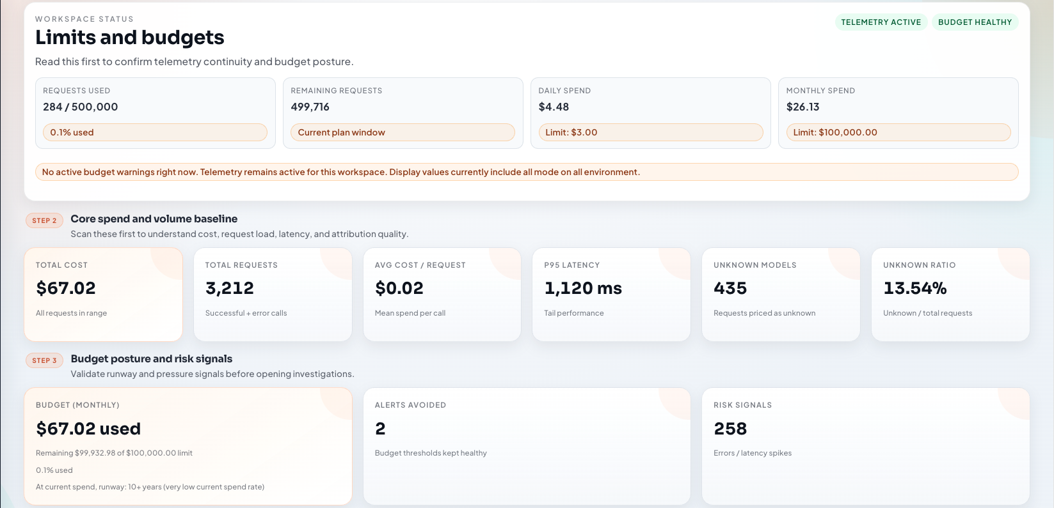The image size is (1054, 508).
Task: Click the Unknown / total requests caption
Action: (x=928, y=313)
